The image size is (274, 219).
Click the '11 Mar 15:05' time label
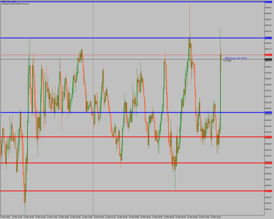(x=28, y=217)
